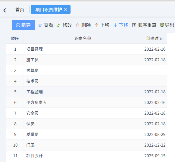175x162 pixels.
Task: Click the 查看 eye icon
Action: coord(40,25)
